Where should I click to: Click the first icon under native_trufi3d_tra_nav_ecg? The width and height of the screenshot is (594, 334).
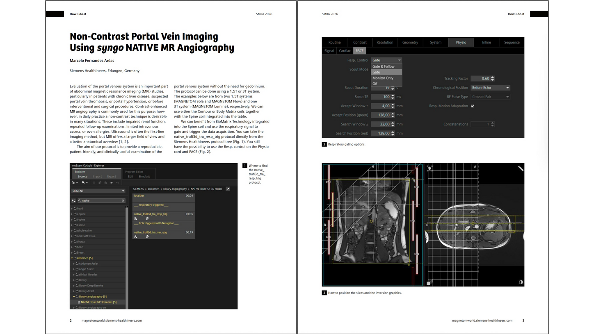pos(136,237)
